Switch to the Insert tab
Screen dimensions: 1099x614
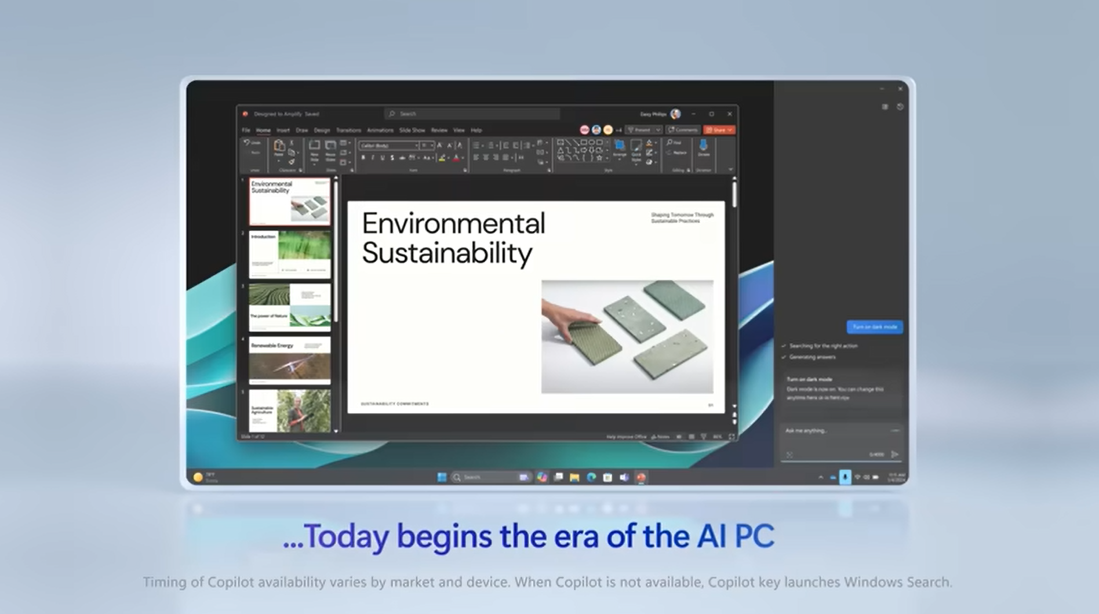pyautogui.click(x=283, y=130)
